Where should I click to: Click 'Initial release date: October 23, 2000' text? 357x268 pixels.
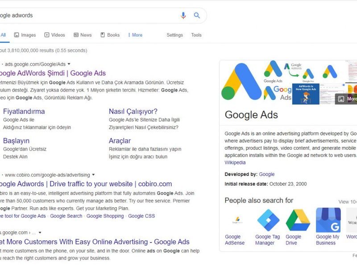point(266,184)
